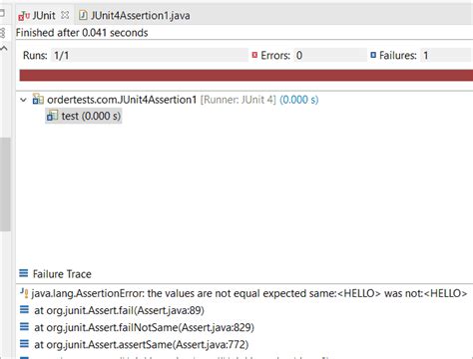Select the Assert.assertSame(Assert.java:772) stack frame
The height and width of the screenshot is (359, 473).
point(142,345)
